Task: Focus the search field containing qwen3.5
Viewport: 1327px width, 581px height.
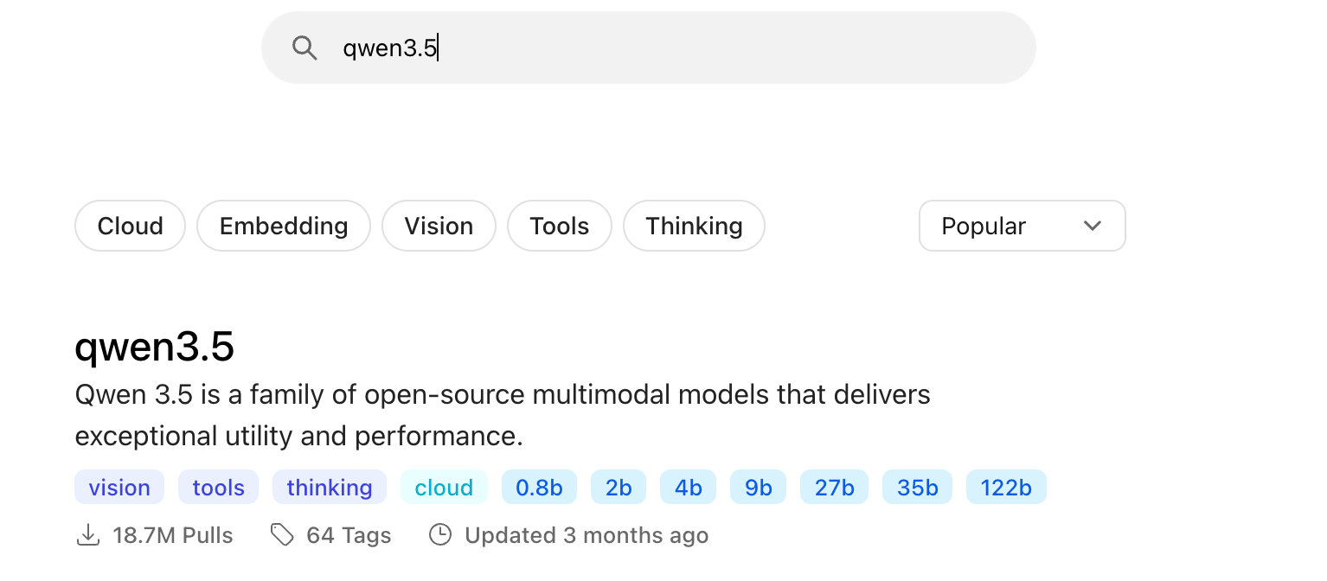Action: click(649, 48)
